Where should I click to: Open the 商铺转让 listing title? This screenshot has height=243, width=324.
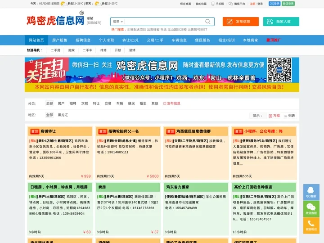click(48, 131)
